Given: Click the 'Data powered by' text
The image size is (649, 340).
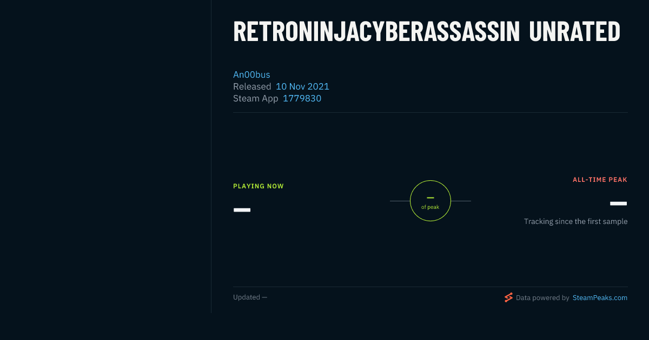Looking at the screenshot, I should [542, 297].
